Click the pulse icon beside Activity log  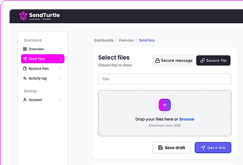click(x=25, y=78)
